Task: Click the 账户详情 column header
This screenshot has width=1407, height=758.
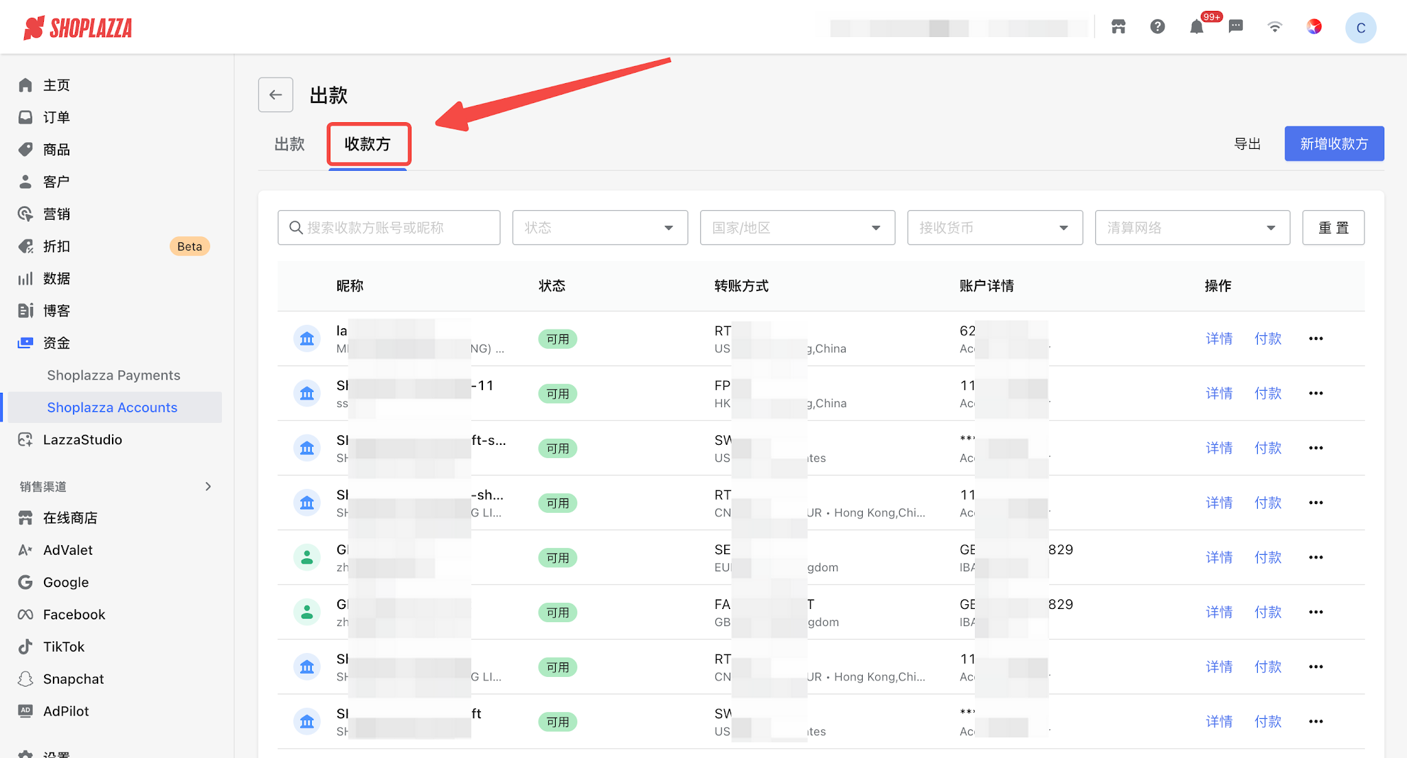Action: pyautogui.click(x=987, y=286)
